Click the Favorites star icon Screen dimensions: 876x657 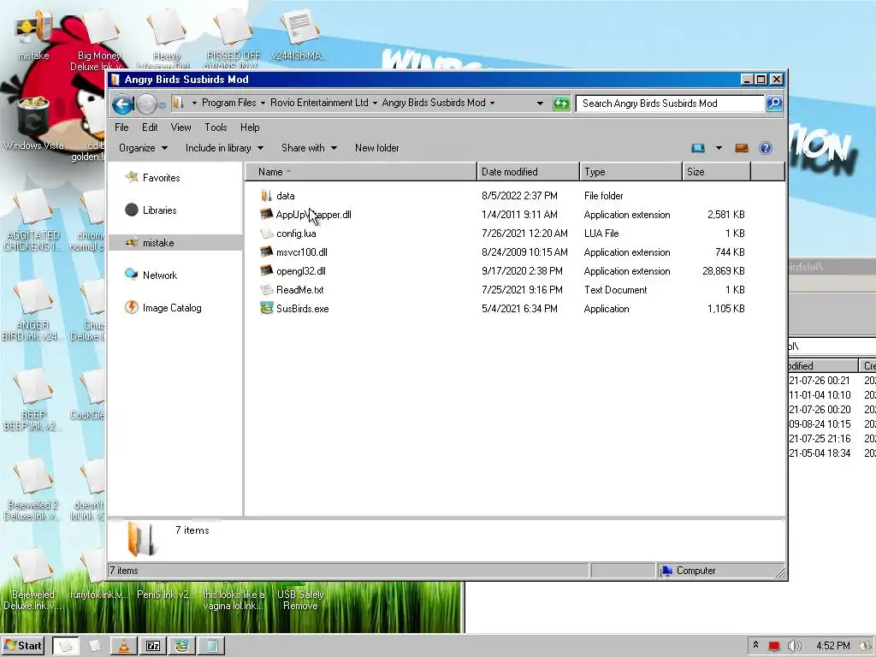(x=132, y=178)
